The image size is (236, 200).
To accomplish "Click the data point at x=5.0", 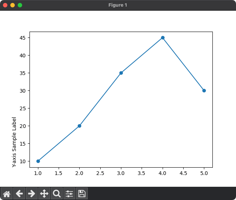I will tap(204, 90).
